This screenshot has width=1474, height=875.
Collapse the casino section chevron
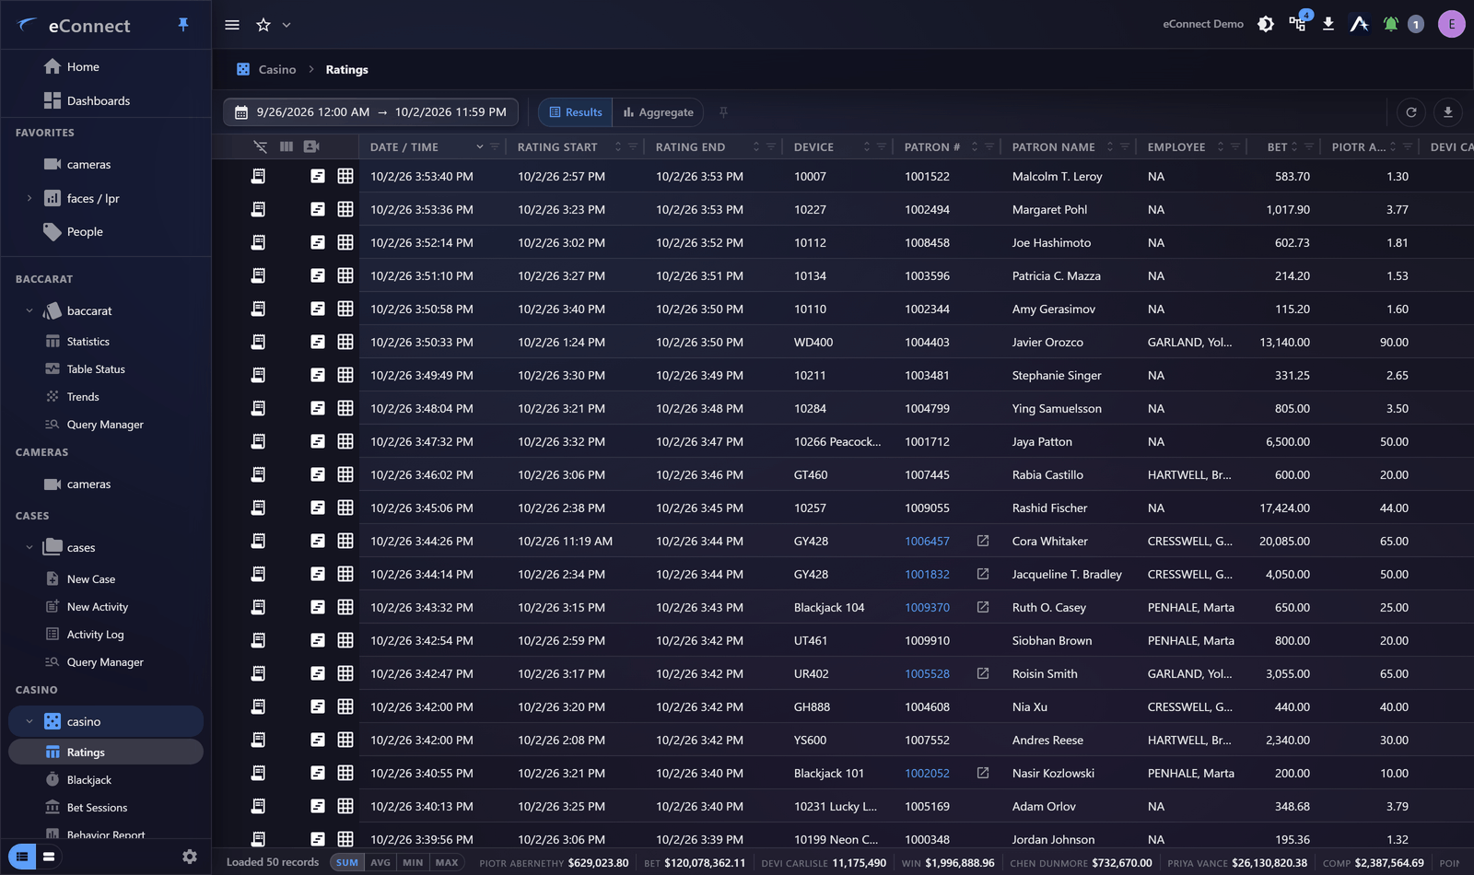pos(29,721)
